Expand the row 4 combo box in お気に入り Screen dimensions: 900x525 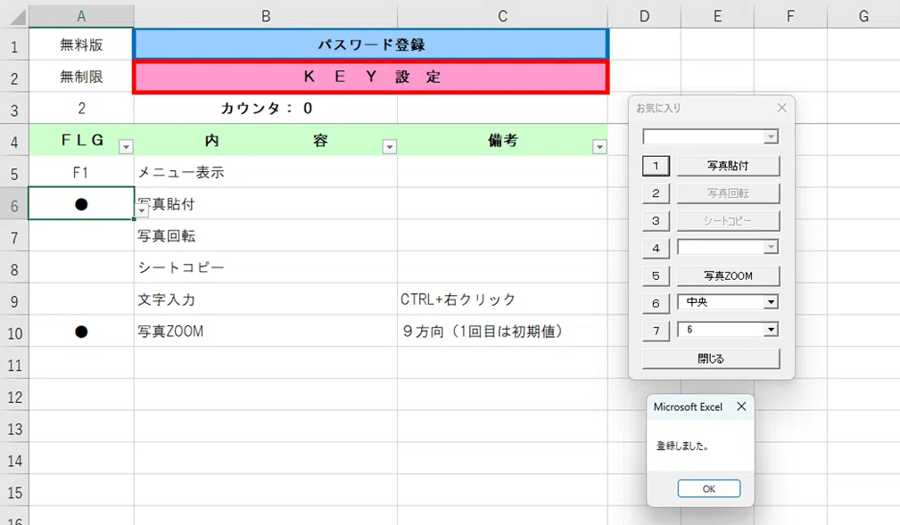point(771,247)
